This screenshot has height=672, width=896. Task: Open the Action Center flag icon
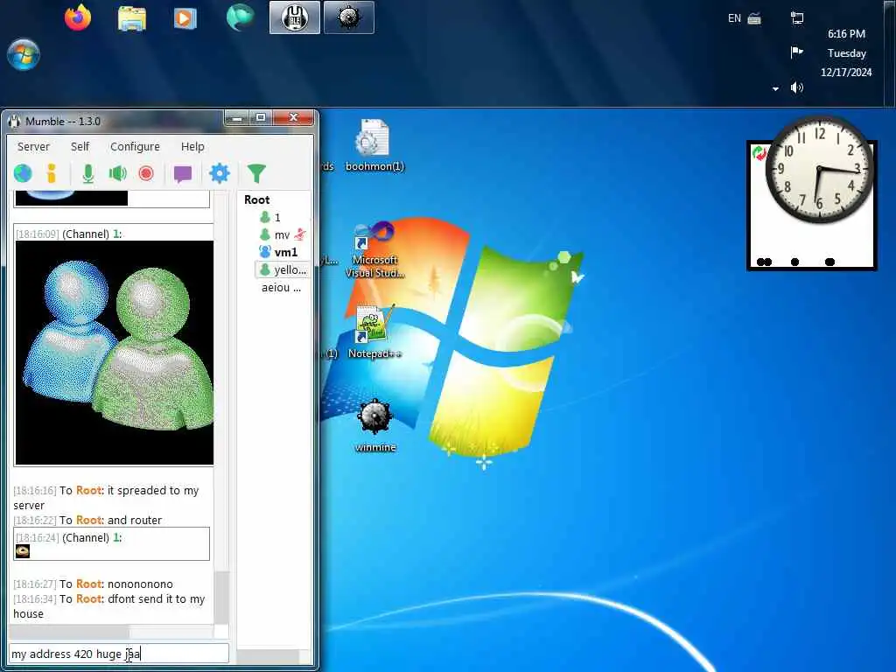coord(796,52)
